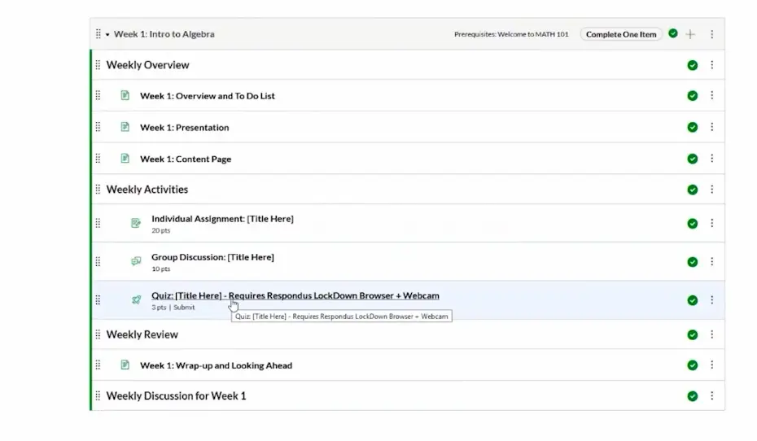Open Week 1: Wrap-up and Looking Ahead page
Screen dimensions: 757x441
216,365
